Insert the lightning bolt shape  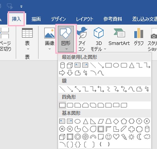124,137
